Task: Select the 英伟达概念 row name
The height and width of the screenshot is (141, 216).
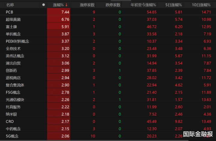Action: coord(15,56)
